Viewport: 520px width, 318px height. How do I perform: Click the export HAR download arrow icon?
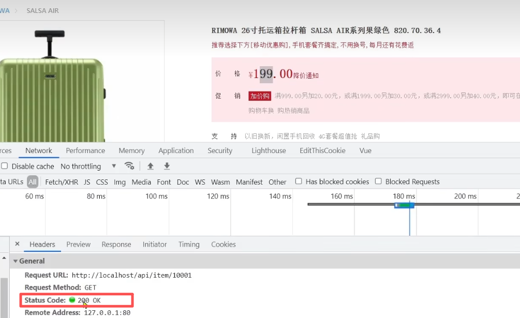pos(167,166)
